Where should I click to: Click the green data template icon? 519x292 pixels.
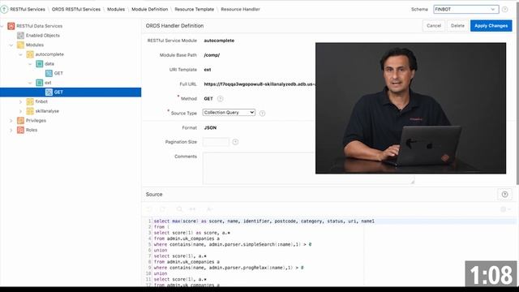40,63
